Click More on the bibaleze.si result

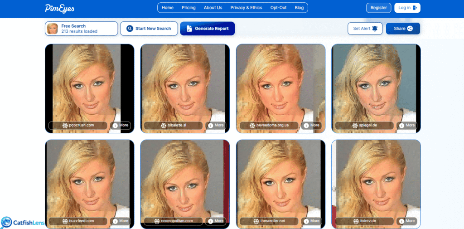(x=216, y=125)
